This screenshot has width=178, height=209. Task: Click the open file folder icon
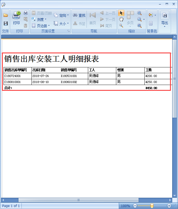click(6, 15)
